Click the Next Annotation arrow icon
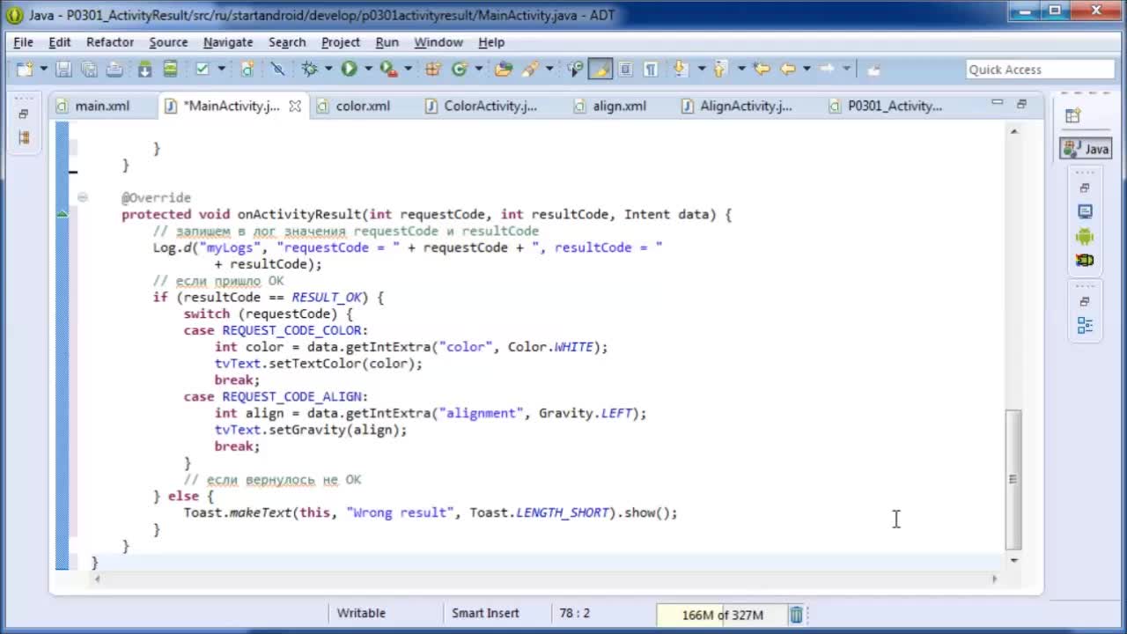Screen dimensions: 1127x634 [681, 69]
